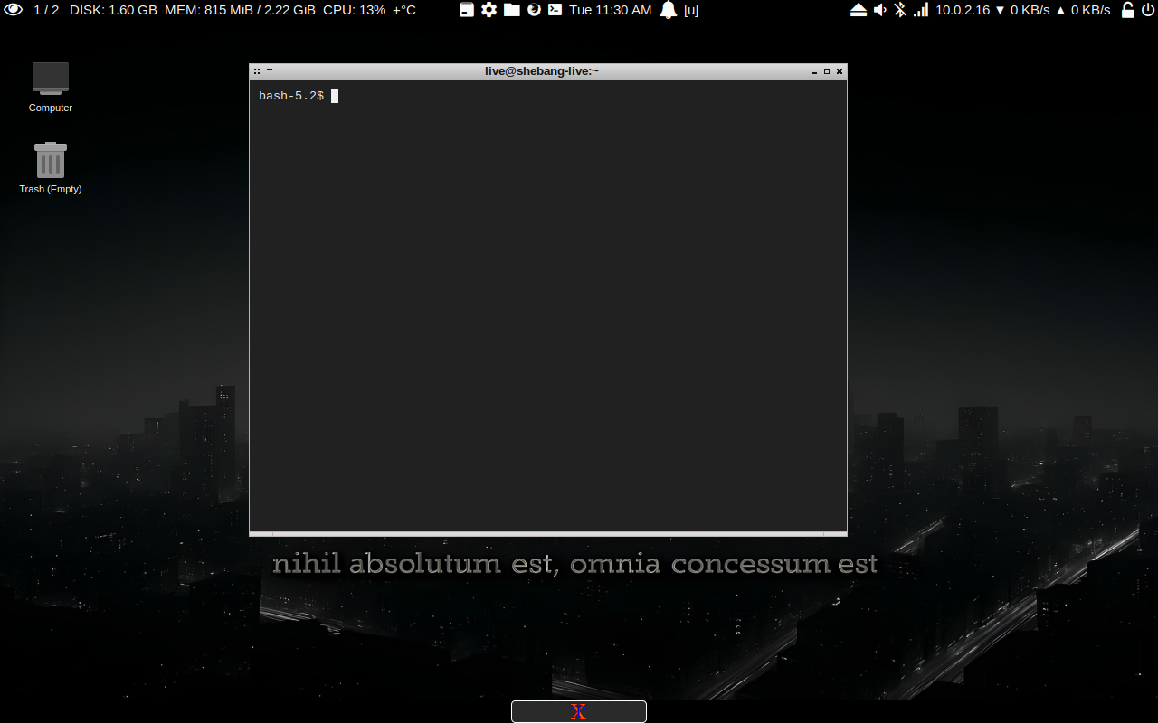The width and height of the screenshot is (1158, 723).
Task: Click the download speed ▼ 0 KB/s
Action: coord(1022,10)
